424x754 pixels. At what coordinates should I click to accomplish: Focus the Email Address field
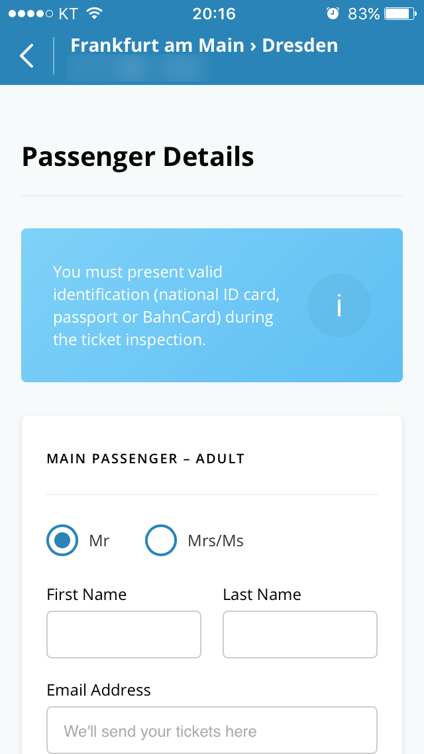pos(212,730)
